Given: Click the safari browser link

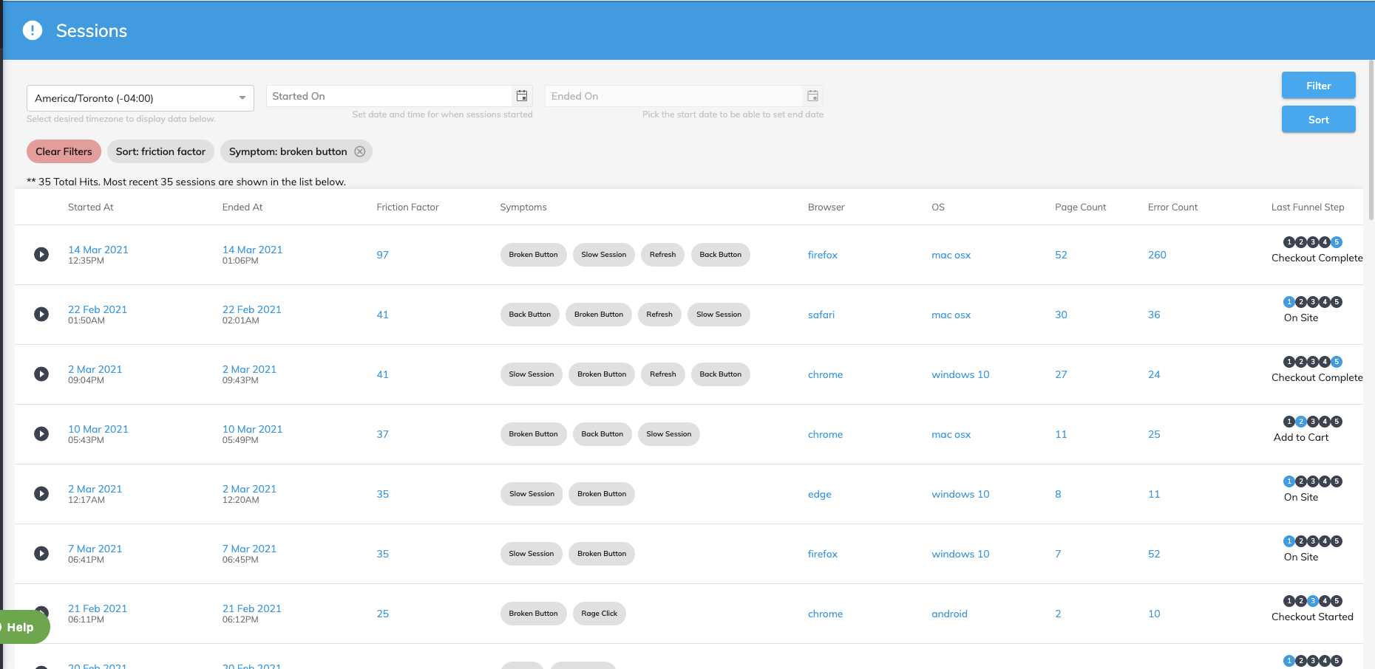Looking at the screenshot, I should pos(821,315).
